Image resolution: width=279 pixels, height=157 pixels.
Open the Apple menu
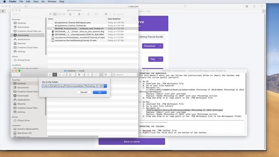[4, 1]
